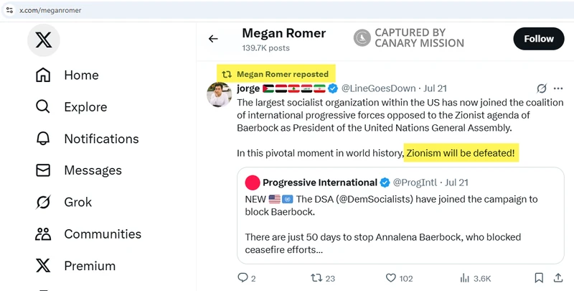Image resolution: width=574 pixels, height=291 pixels.
Task: Click the X logo icon
Action: tap(44, 40)
